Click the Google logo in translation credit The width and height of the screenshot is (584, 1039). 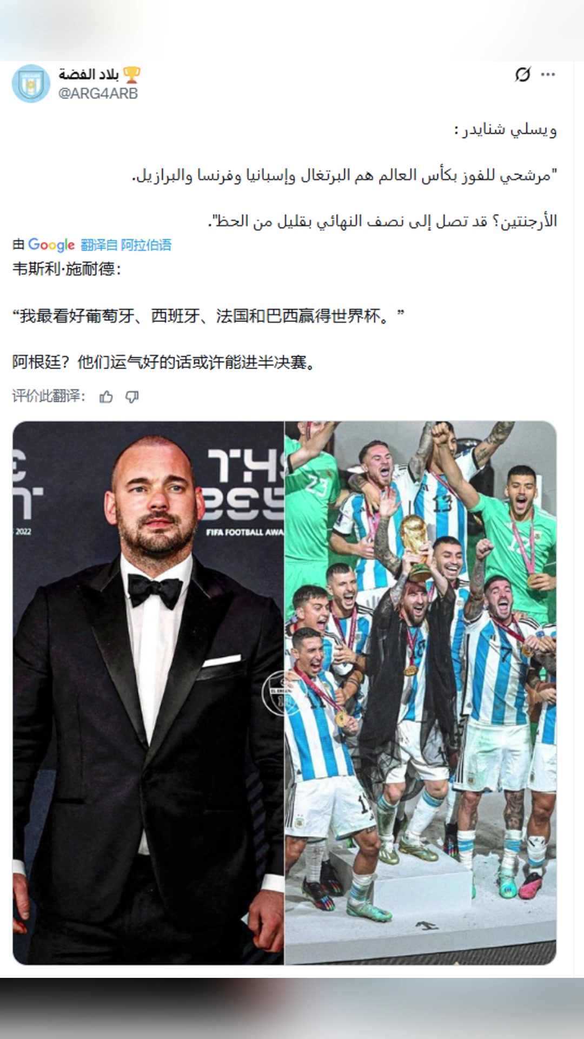[51, 245]
